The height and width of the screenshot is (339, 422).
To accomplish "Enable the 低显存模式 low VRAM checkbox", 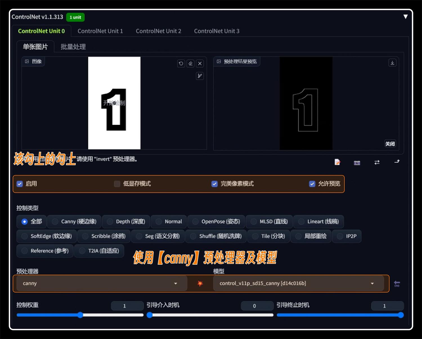I will (117, 184).
